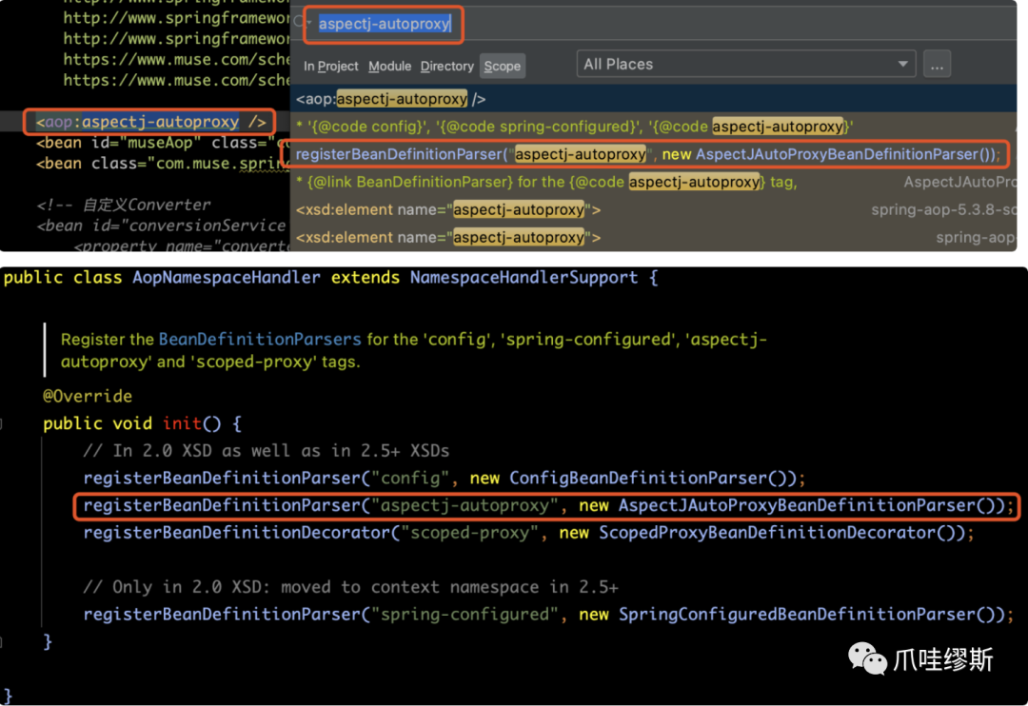Select the Module search scope tab

click(x=389, y=67)
